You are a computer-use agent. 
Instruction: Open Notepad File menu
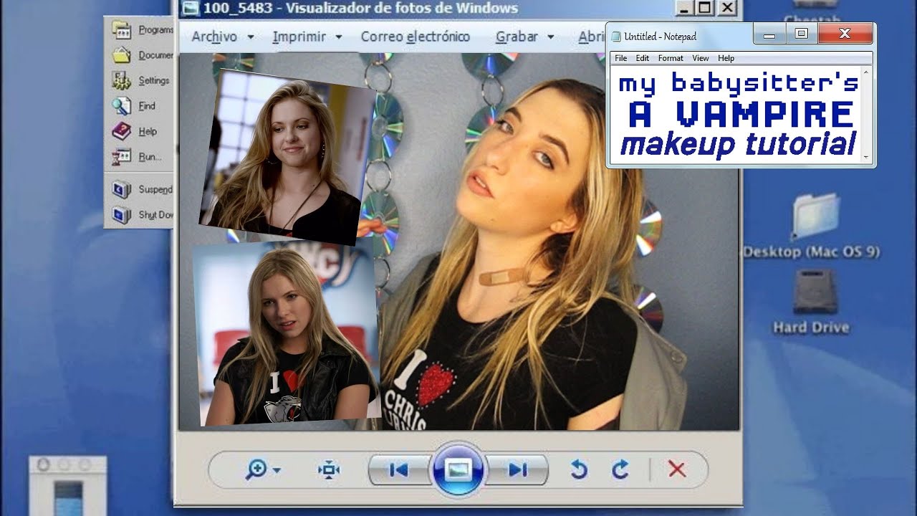[621, 58]
